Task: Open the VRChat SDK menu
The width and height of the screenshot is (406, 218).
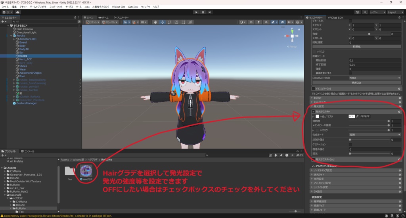Action: [x=118, y=7]
